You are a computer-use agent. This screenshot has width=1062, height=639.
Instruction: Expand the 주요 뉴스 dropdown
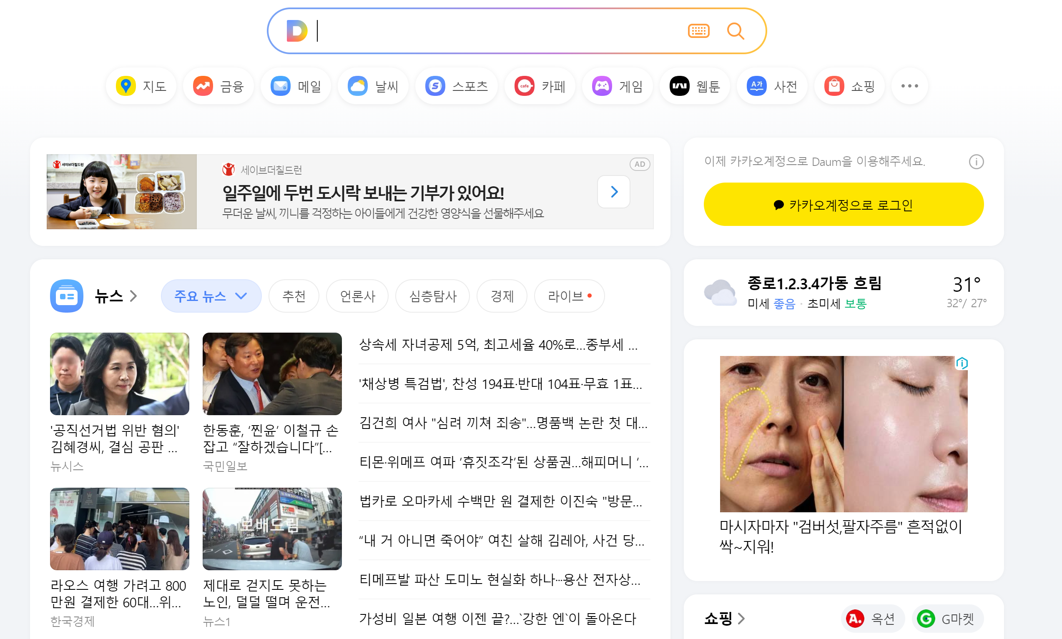click(211, 296)
